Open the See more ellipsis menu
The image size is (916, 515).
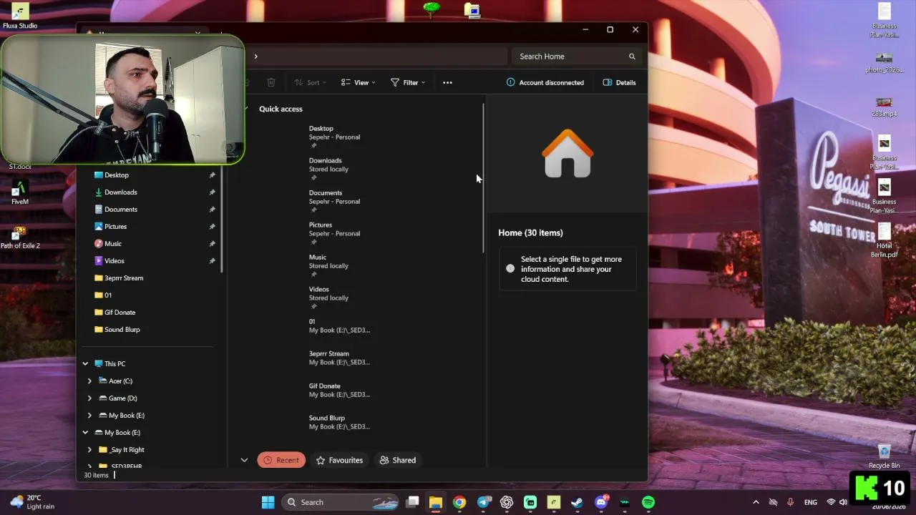(447, 82)
